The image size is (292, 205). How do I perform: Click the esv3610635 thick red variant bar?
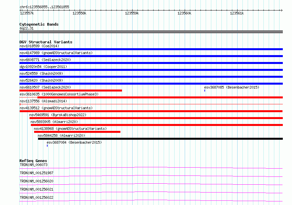(160, 97)
